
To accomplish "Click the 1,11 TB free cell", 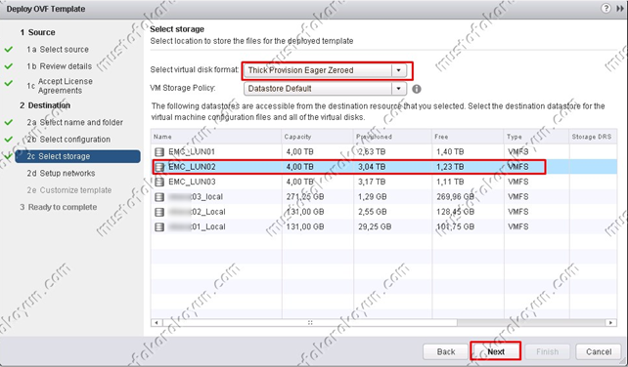I will (x=450, y=182).
